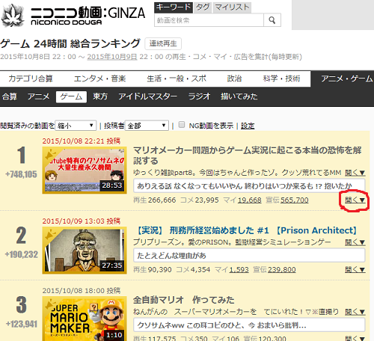
Task: Select 東方 sub-category
Action: [x=100, y=96]
